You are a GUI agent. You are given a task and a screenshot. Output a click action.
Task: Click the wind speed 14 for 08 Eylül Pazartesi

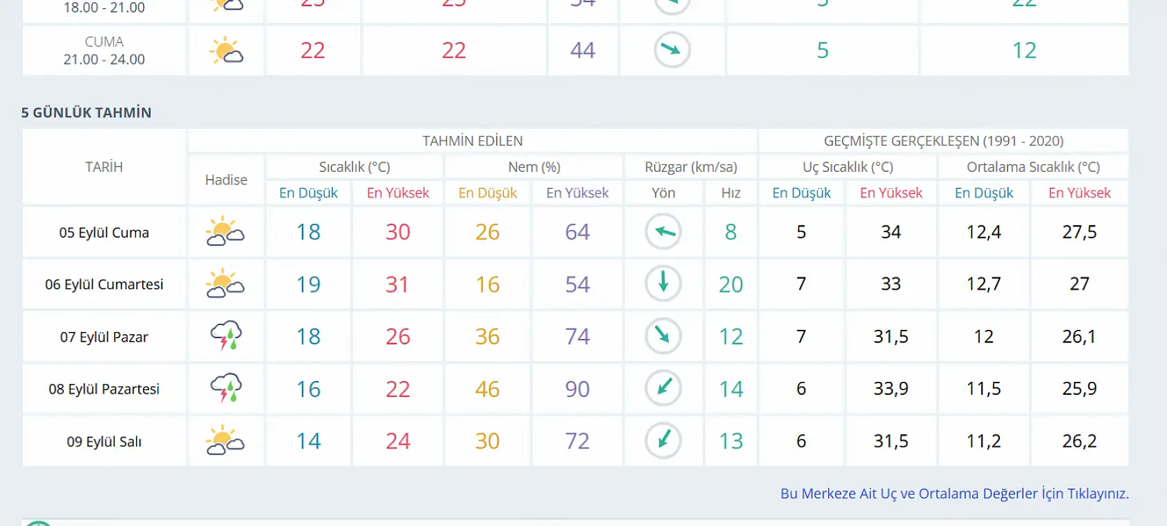[x=731, y=389]
